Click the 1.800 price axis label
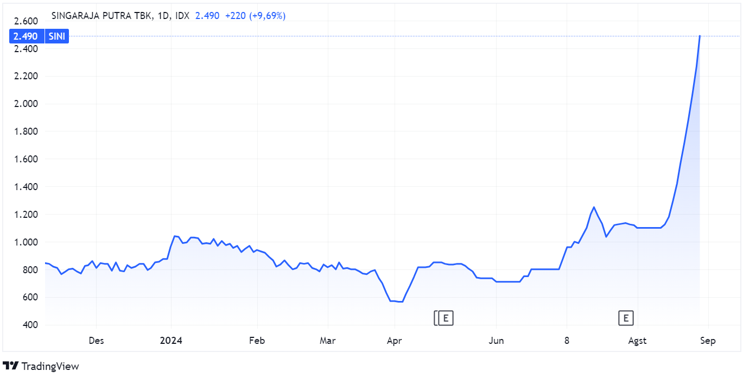Image resolution: width=743 pixels, height=377 pixels. coord(26,131)
